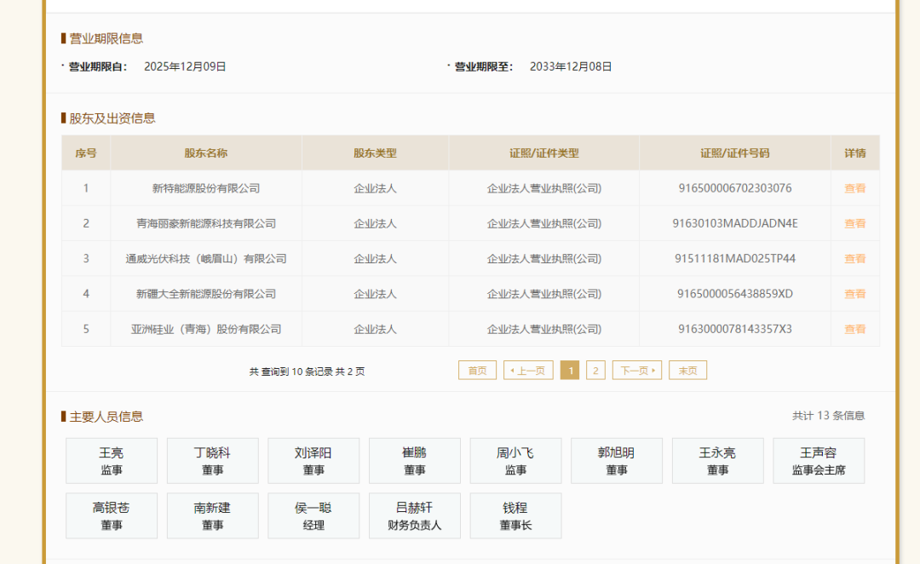Select page 1 in pagination
Viewport: 920px width, 564px height.
(x=570, y=371)
